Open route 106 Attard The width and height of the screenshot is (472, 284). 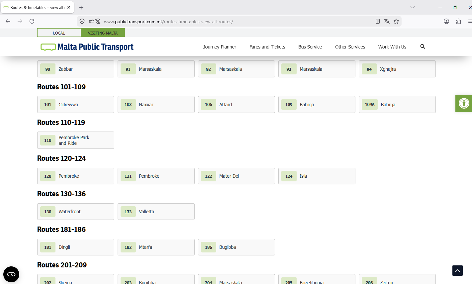(x=236, y=105)
